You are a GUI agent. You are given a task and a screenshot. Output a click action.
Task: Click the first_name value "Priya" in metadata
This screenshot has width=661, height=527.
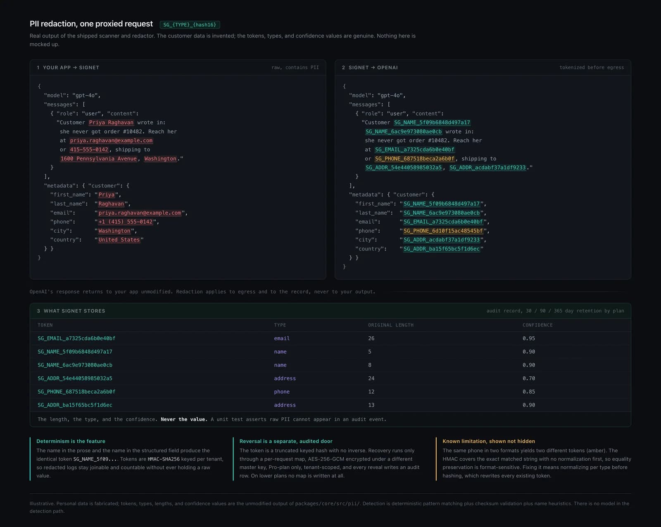[107, 195]
